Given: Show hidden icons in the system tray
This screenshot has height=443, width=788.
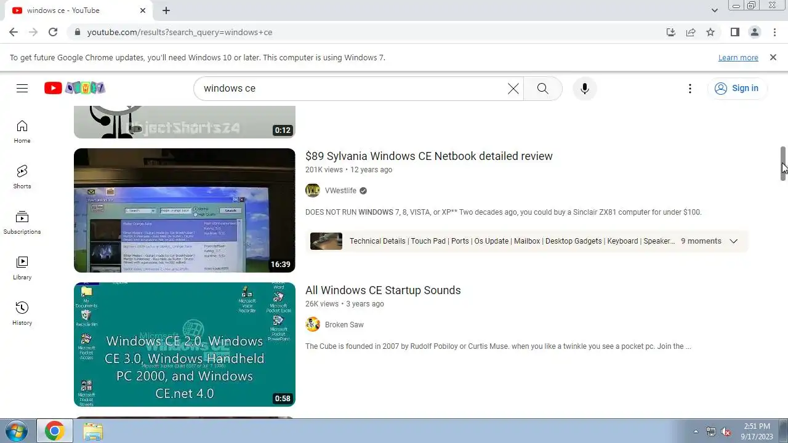Looking at the screenshot, I should pos(696,431).
